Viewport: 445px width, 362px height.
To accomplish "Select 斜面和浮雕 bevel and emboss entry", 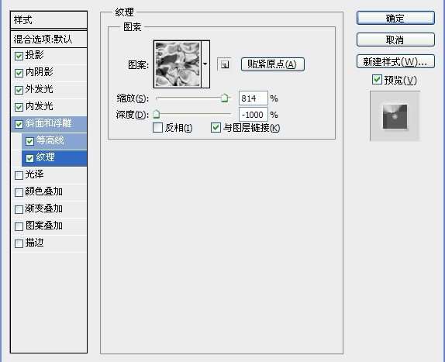I will pyautogui.click(x=49, y=124).
